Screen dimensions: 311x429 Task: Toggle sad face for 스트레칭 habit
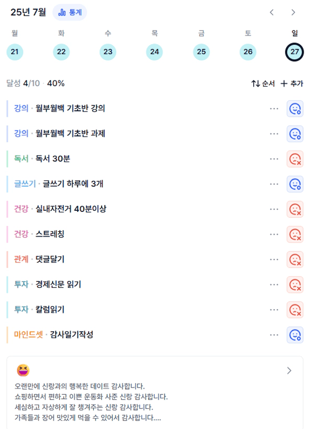(295, 235)
